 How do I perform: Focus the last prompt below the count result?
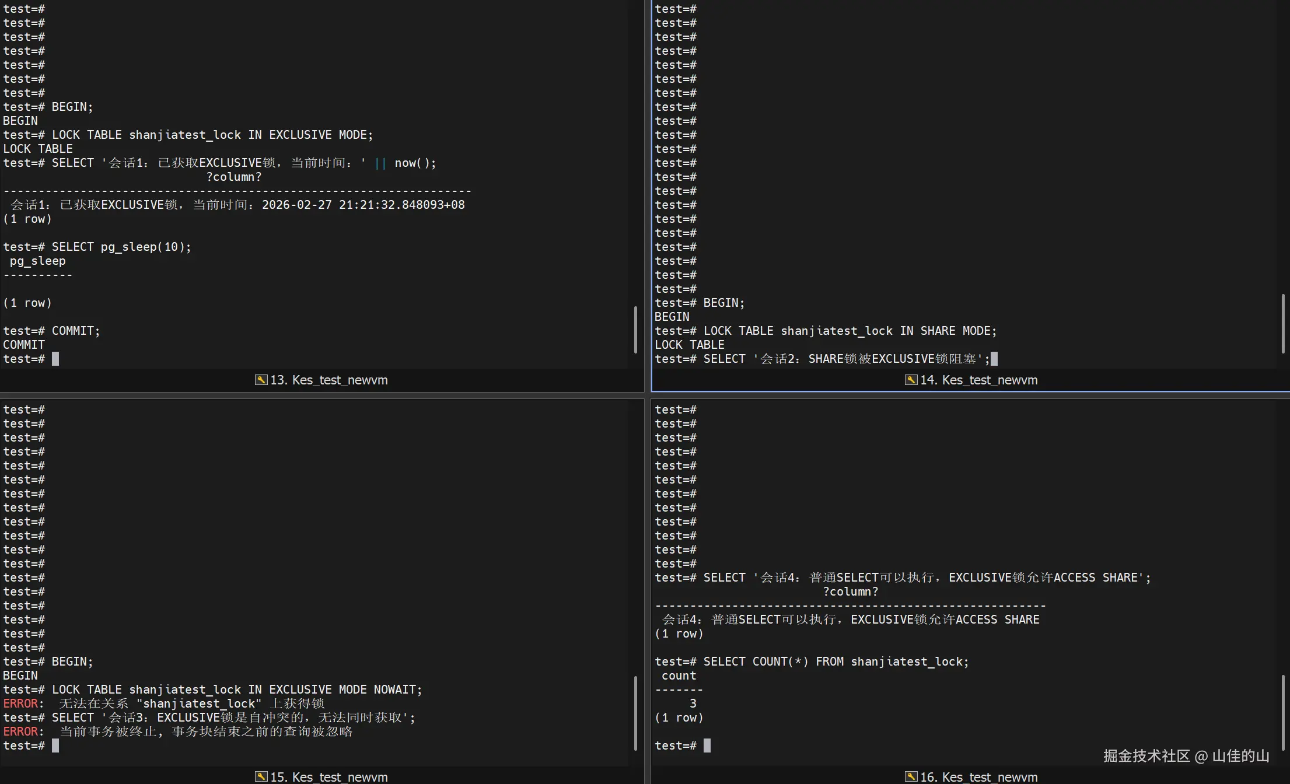[707, 745]
